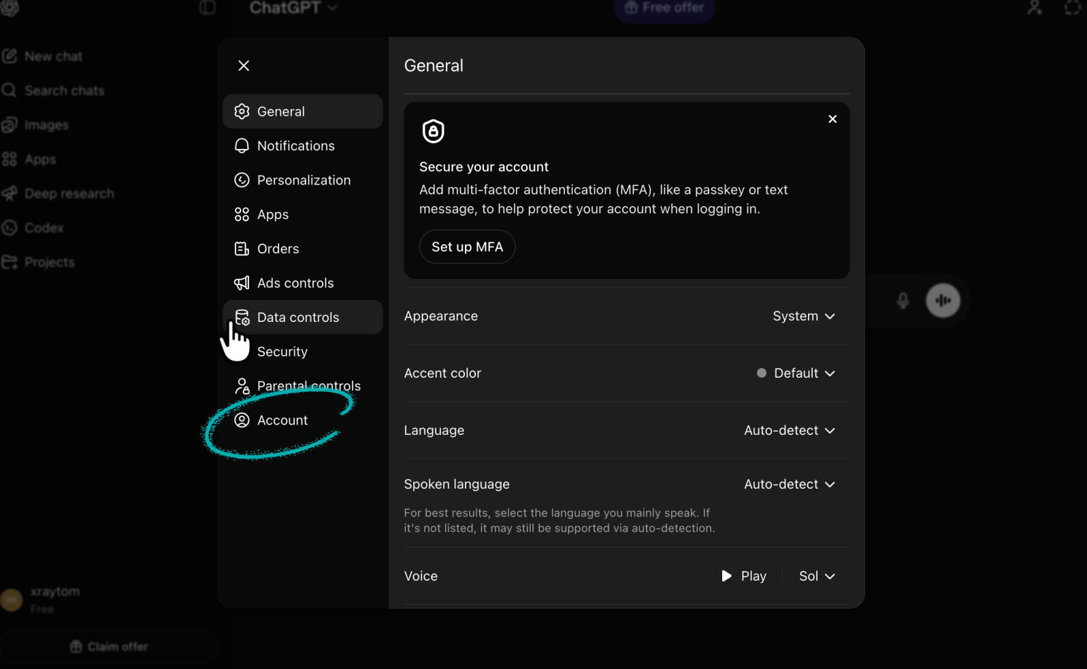Click the add person icon in the top right
Viewport: 1087px width, 669px height.
pyautogui.click(x=1035, y=7)
